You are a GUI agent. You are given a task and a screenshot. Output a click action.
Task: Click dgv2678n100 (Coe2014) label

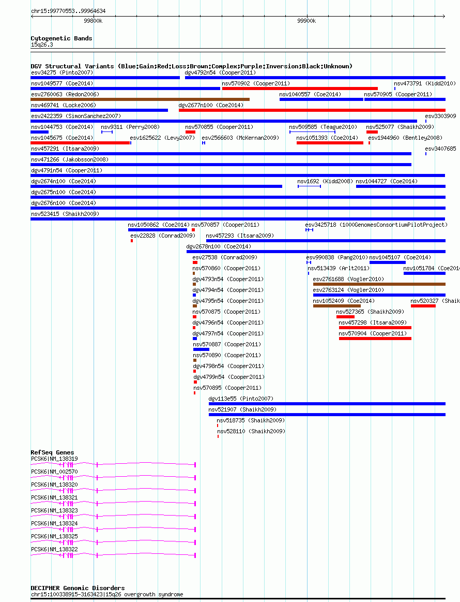[x=219, y=246]
